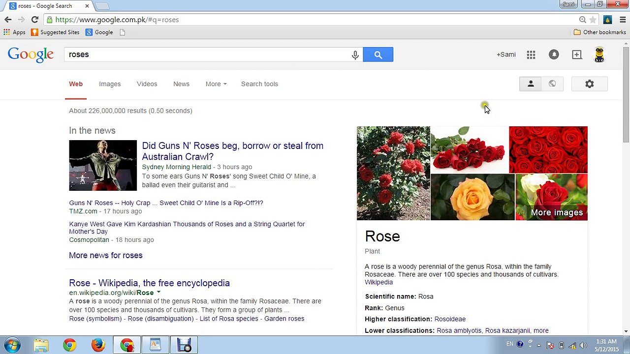Open the Windows Start menu

[12, 345]
